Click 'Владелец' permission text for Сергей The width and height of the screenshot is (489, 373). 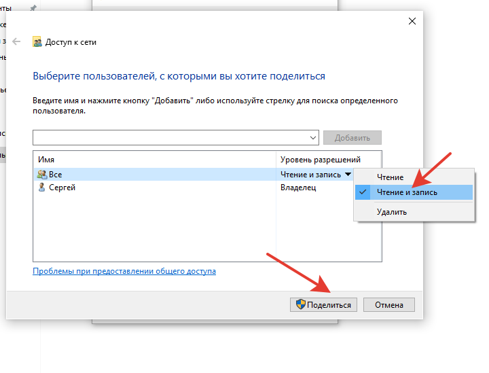[x=298, y=188]
